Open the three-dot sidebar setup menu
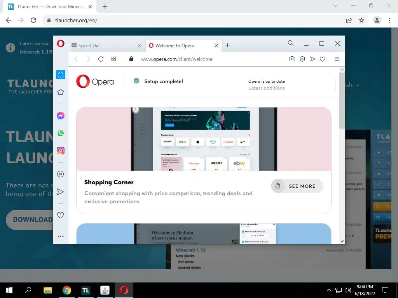Screen dimensions: 398x298 pos(60,236)
